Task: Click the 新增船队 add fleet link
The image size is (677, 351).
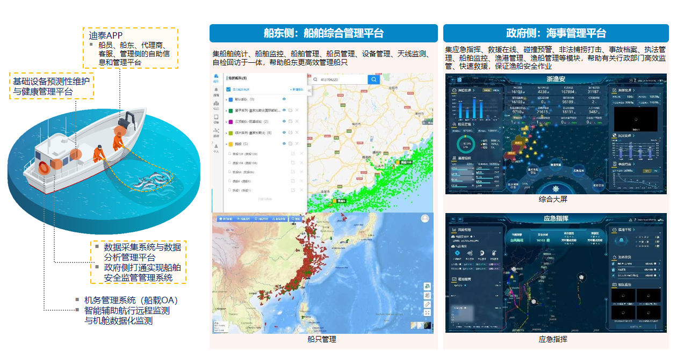Action: pos(297,89)
